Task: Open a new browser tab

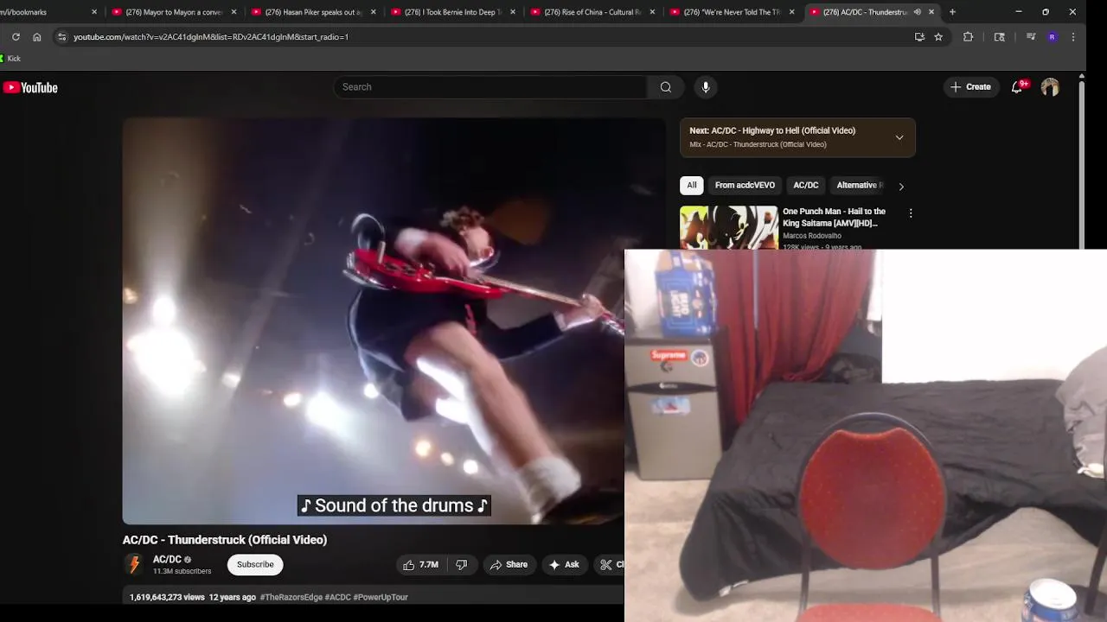Action: click(x=952, y=12)
